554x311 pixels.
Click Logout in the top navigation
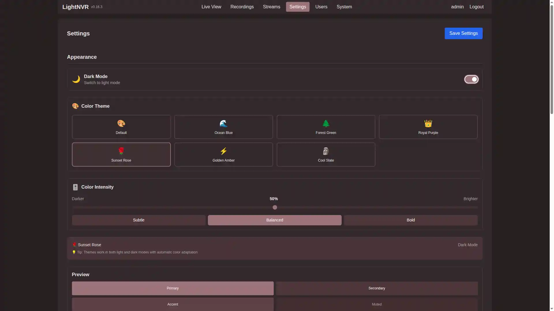click(x=476, y=7)
